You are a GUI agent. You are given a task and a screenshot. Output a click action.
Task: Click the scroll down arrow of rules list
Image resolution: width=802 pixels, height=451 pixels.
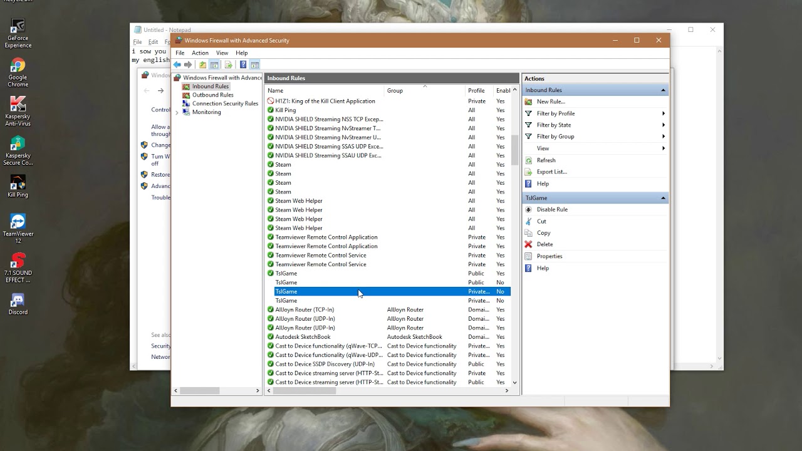point(515,382)
